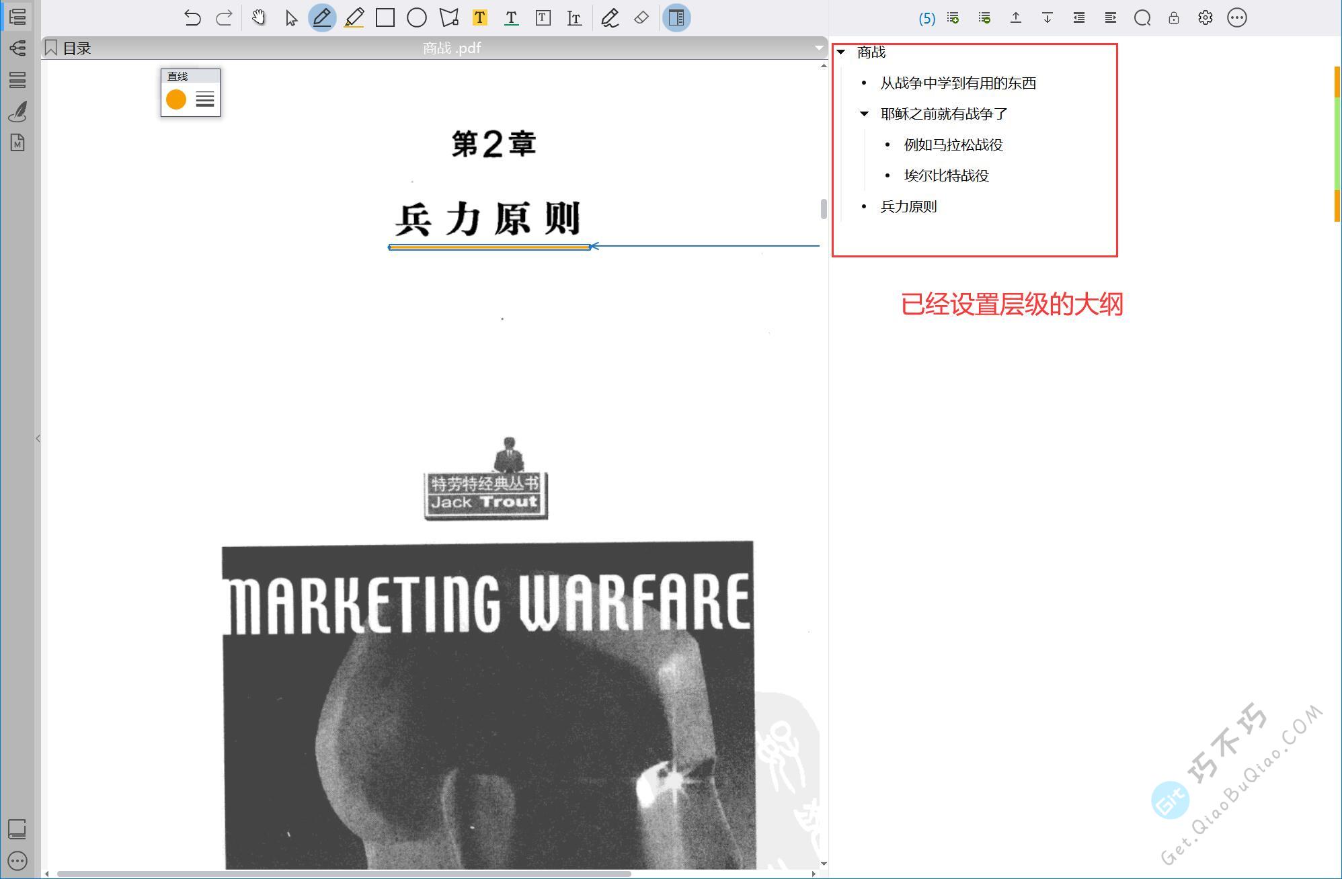Screen dimensions: 1342x879
Task: Click the PDF horizontal scrollbar thumb
Action: point(344,874)
